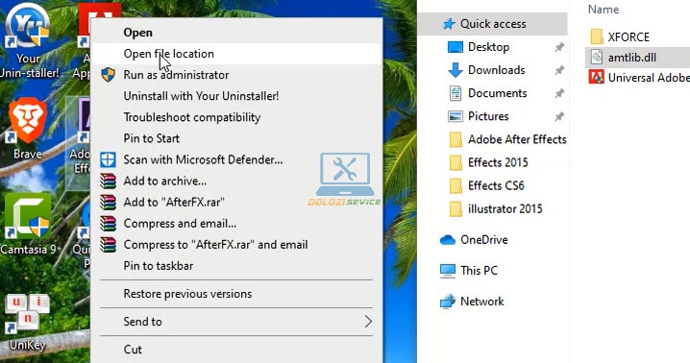690x363 pixels.
Task: Select the amtlib.dll file
Action: pos(632,58)
